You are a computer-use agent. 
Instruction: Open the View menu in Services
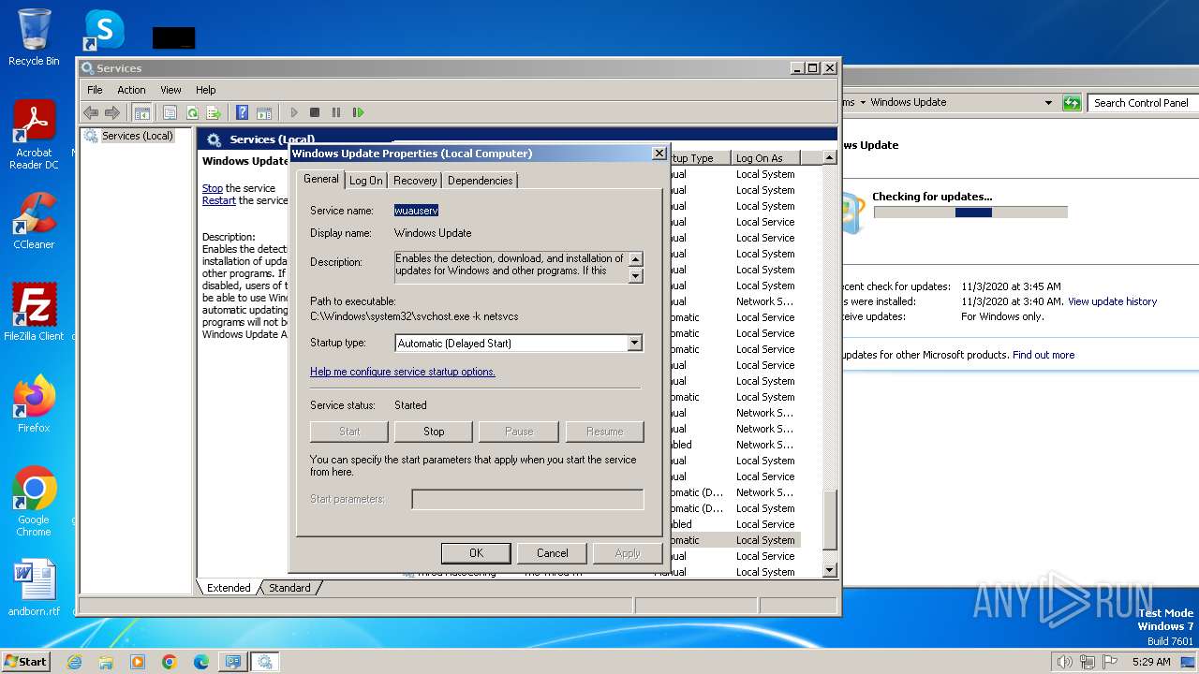point(170,90)
